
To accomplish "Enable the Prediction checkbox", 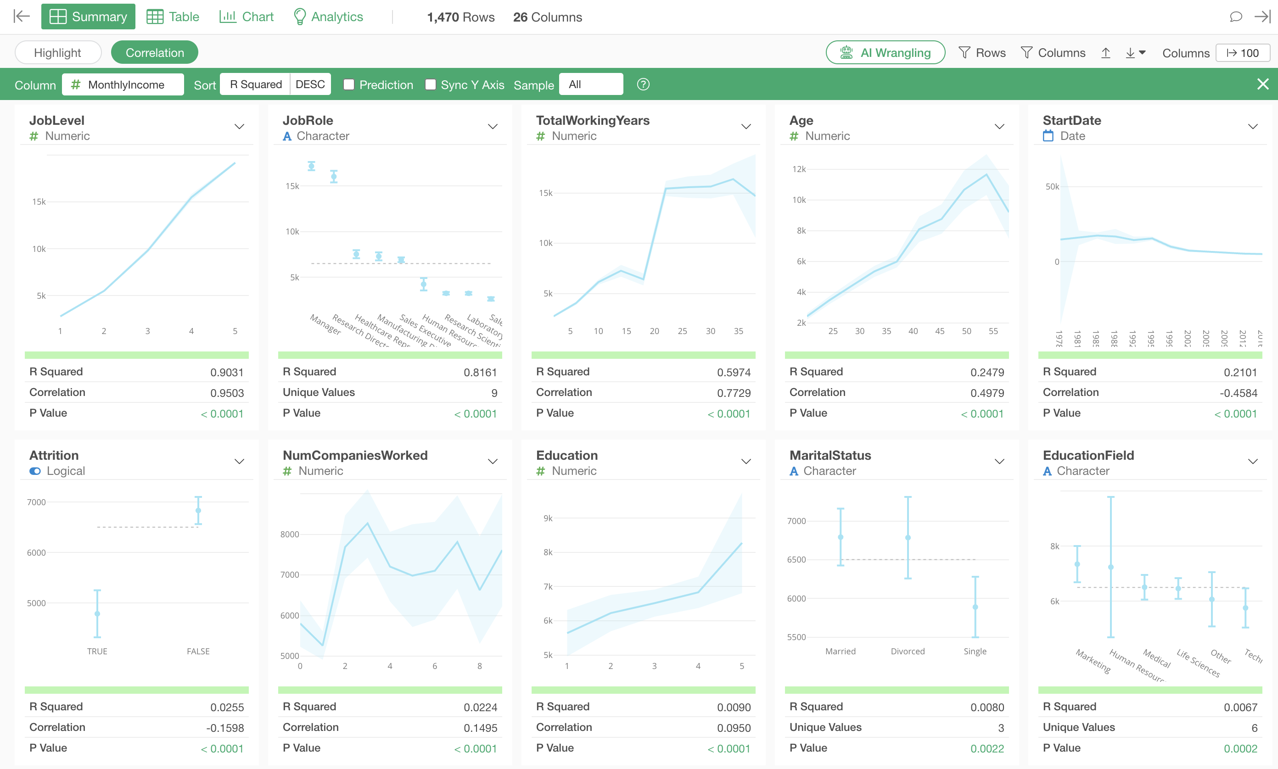I will 349,84.
